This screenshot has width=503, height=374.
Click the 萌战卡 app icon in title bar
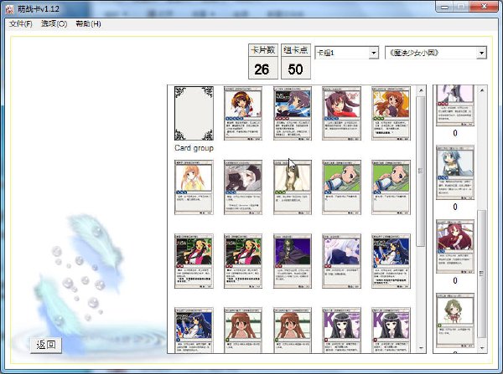coord(9,9)
